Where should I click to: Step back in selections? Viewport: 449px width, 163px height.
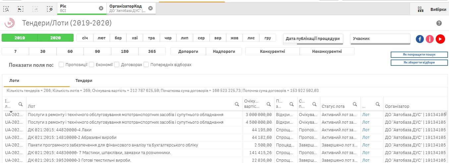pyautogui.click(x=21, y=9)
